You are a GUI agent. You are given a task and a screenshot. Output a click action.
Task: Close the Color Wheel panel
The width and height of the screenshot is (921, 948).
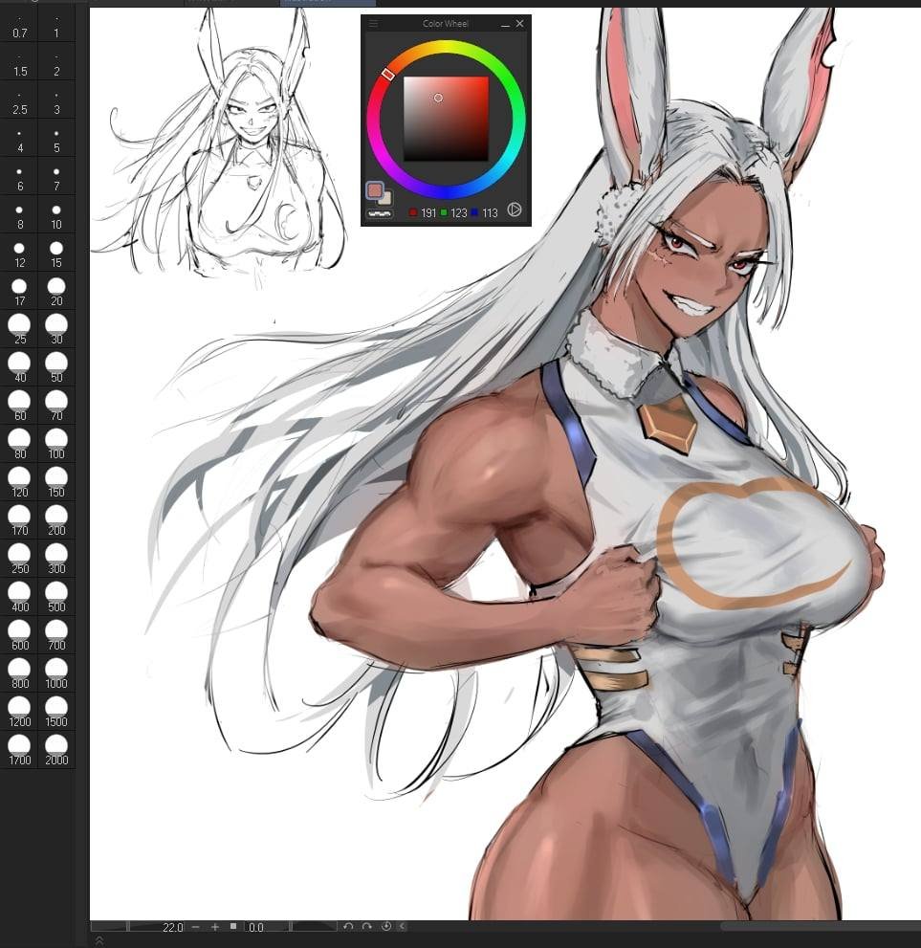519,24
